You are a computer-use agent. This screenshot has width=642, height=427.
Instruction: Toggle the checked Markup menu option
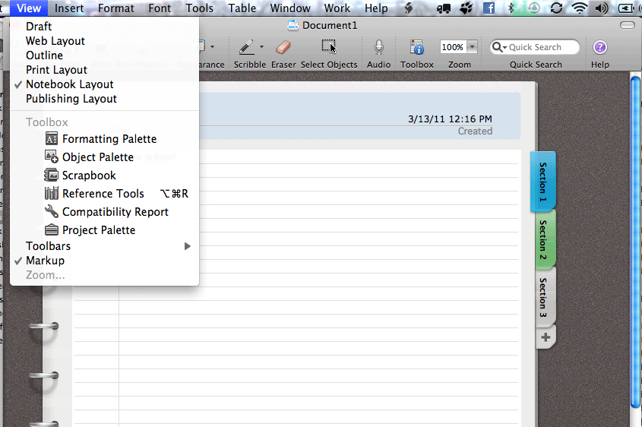click(45, 261)
